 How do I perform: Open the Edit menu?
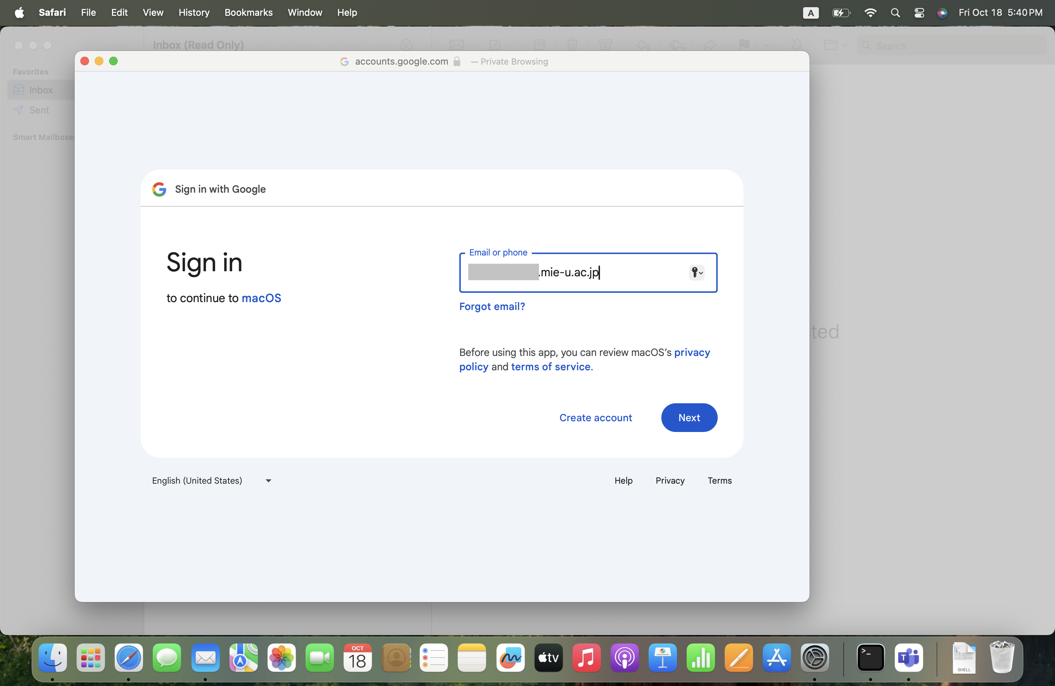[x=119, y=13]
